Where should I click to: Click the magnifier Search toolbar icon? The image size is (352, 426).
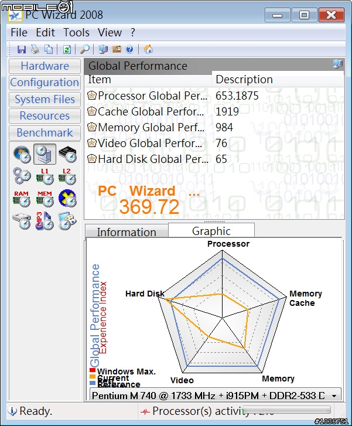[85, 49]
